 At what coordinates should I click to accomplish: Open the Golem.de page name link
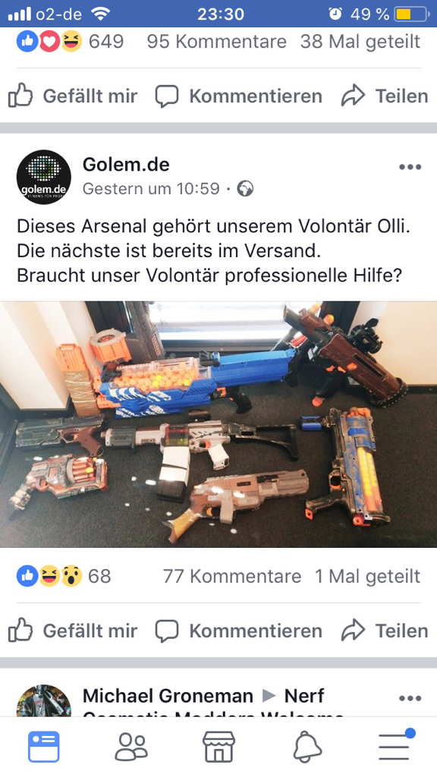[126, 164]
